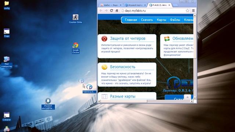Switch to the Yandex search tab
The image size is (235, 132).
111,5
